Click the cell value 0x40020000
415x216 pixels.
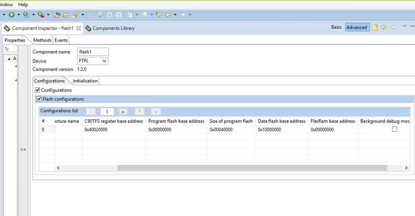(96, 130)
